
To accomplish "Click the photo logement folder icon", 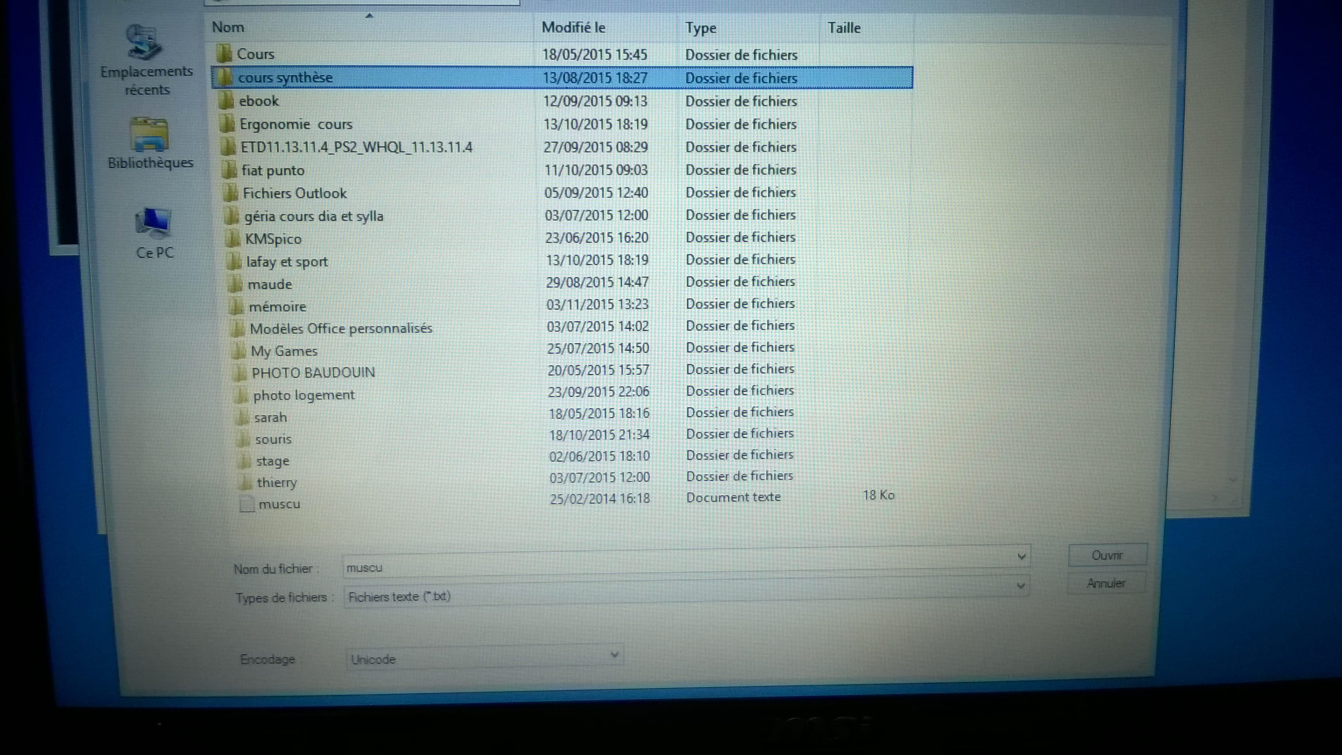I will tap(241, 395).
